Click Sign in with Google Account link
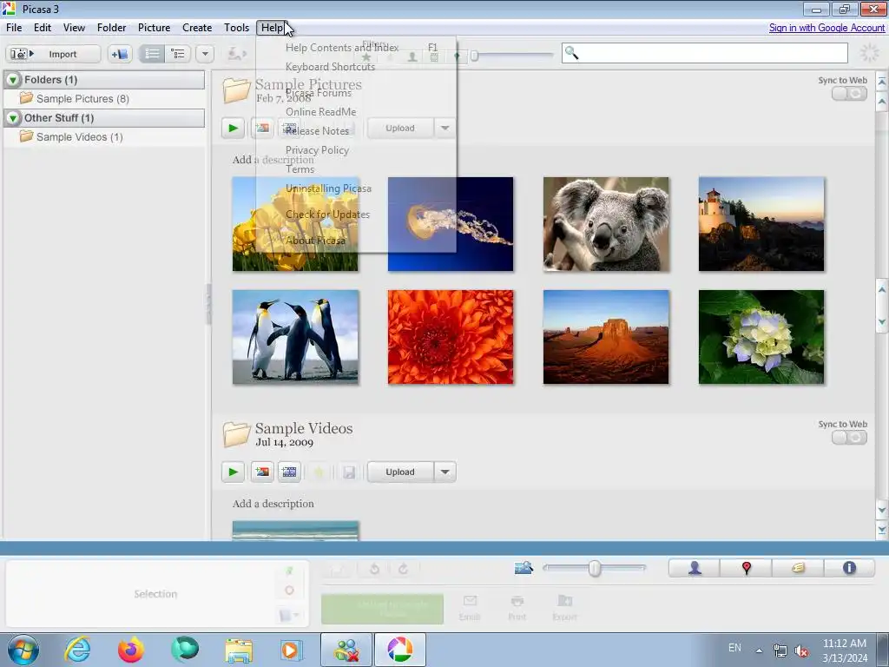Viewport: 889px width, 667px height. click(826, 27)
